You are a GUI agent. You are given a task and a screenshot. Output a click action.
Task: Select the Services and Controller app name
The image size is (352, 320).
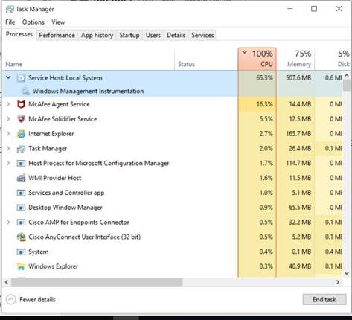[x=66, y=193]
